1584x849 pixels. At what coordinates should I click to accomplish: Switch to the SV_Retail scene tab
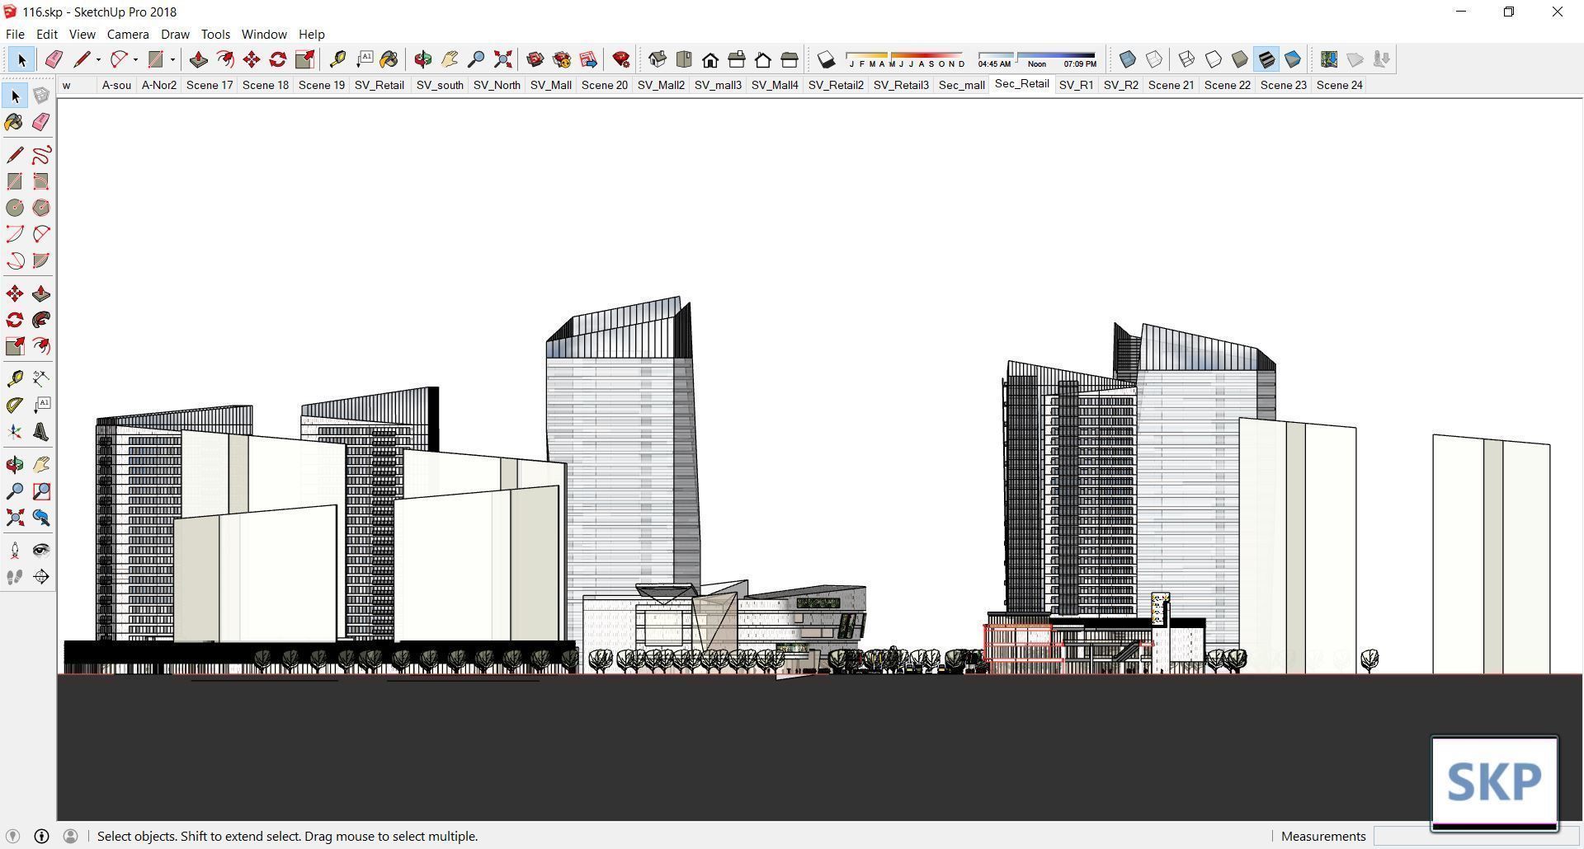pyautogui.click(x=379, y=85)
